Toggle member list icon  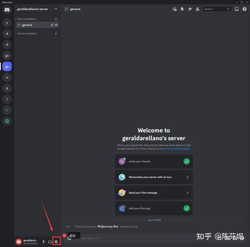[x=197, y=9]
